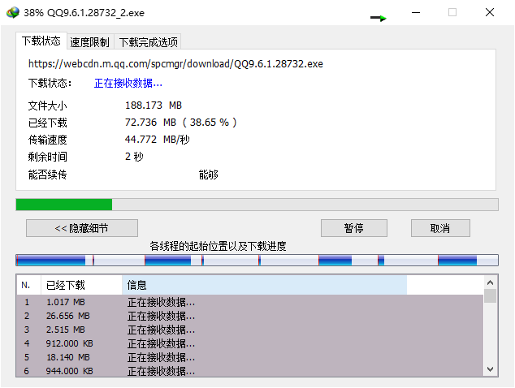Click the green download progress bar
Image resolution: width=515 pixels, height=388 pixels.
257,205
